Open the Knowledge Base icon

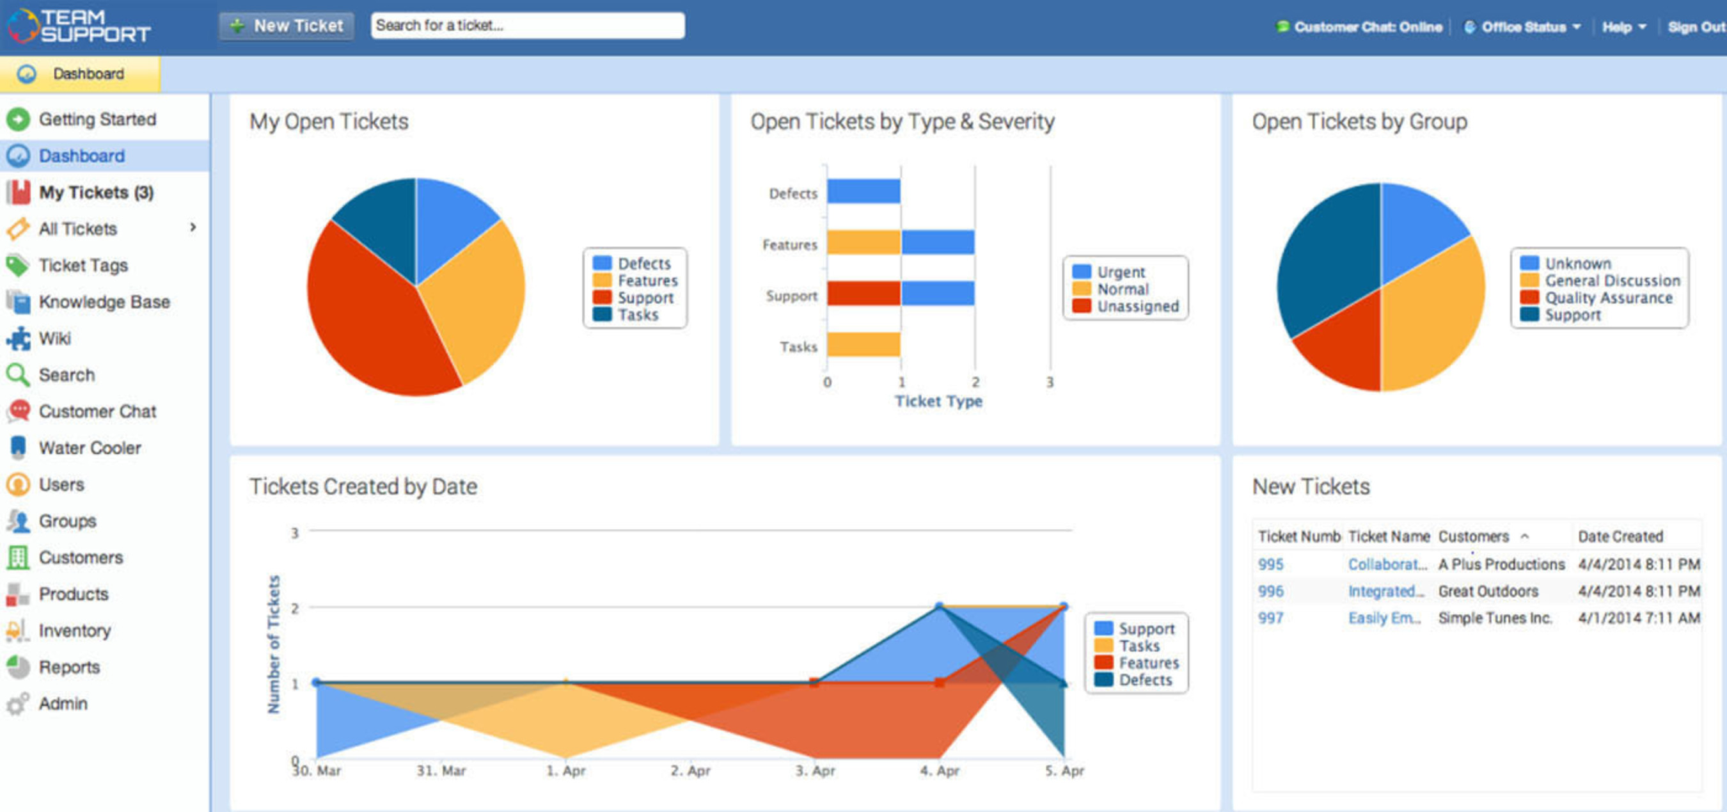click(x=19, y=303)
